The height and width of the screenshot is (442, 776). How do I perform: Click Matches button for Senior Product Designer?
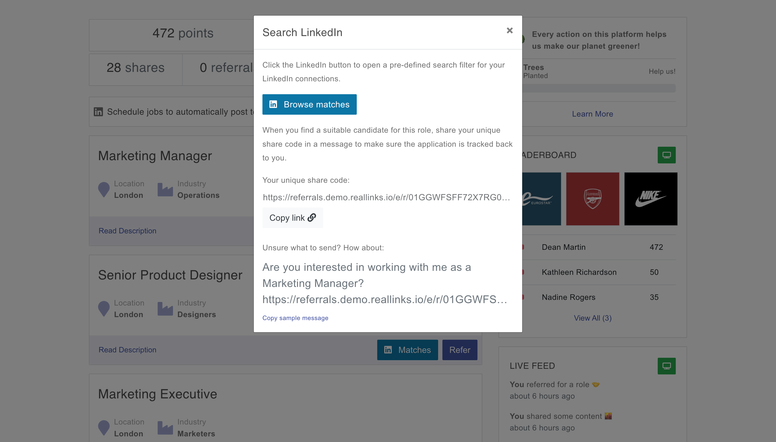pyautogui.click(x=407, y=350)
